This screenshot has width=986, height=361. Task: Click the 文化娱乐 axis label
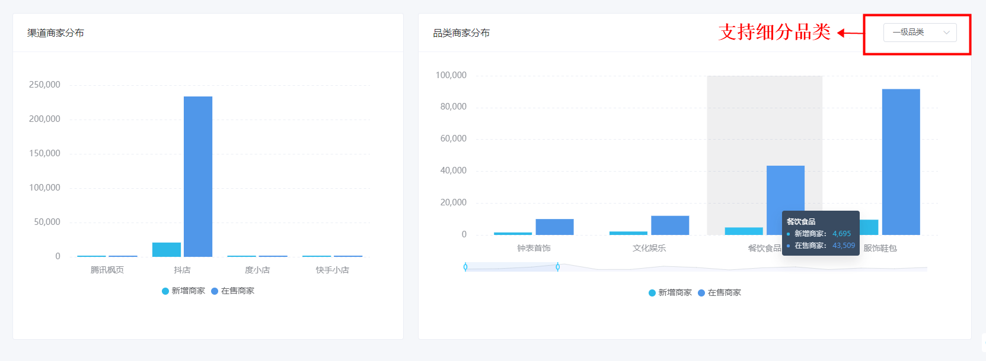(649, 248)
